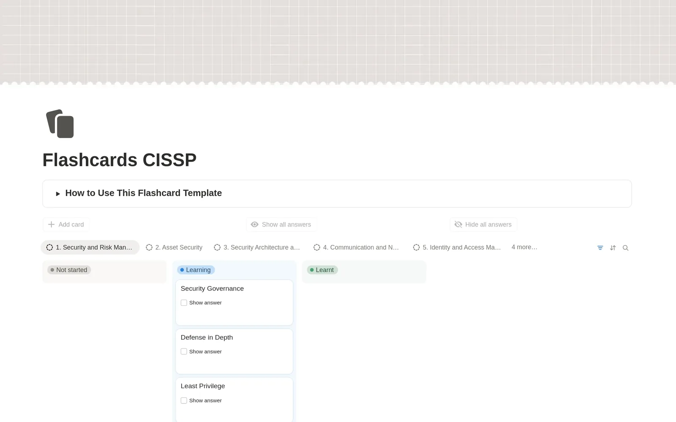Viewport: 676px width, 422px height.
Task: Click the Flashcards CISSP page title
Action: 120,160
